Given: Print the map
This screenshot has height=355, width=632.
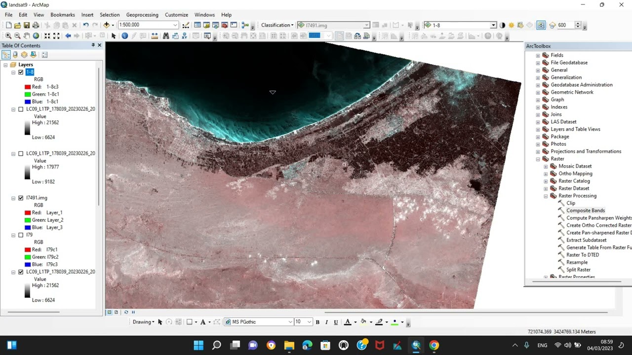Looking at the screenshot, I should click(x=36, y=25).
